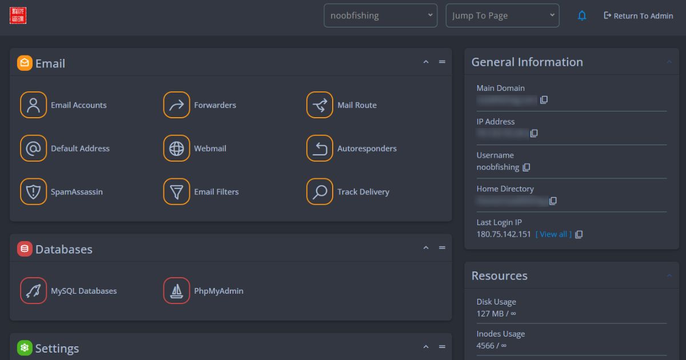Collapse the Email section
Viewport: 686px width, 360px height.
(426, 62)
